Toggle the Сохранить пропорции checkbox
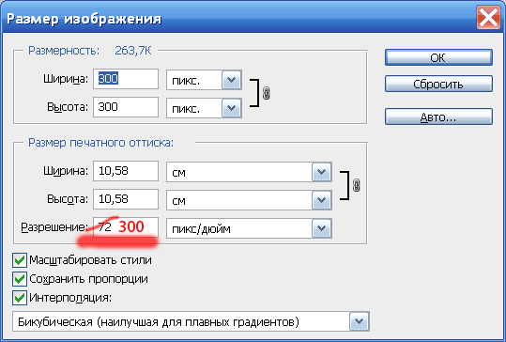 [x=20, y=279]
